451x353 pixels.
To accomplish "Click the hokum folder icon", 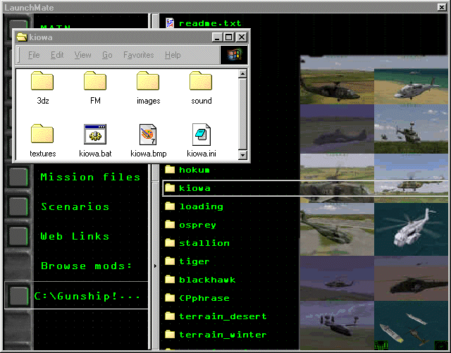I will 170,169.
